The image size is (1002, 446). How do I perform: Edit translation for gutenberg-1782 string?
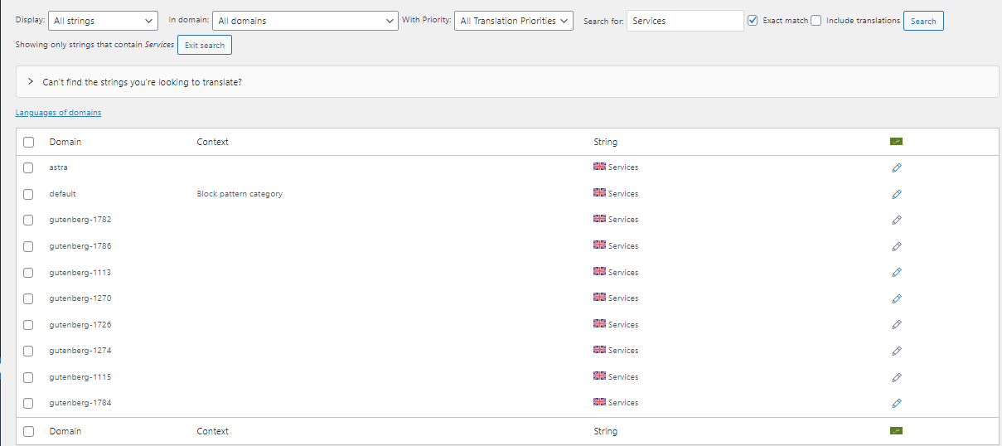coord(896,220)
